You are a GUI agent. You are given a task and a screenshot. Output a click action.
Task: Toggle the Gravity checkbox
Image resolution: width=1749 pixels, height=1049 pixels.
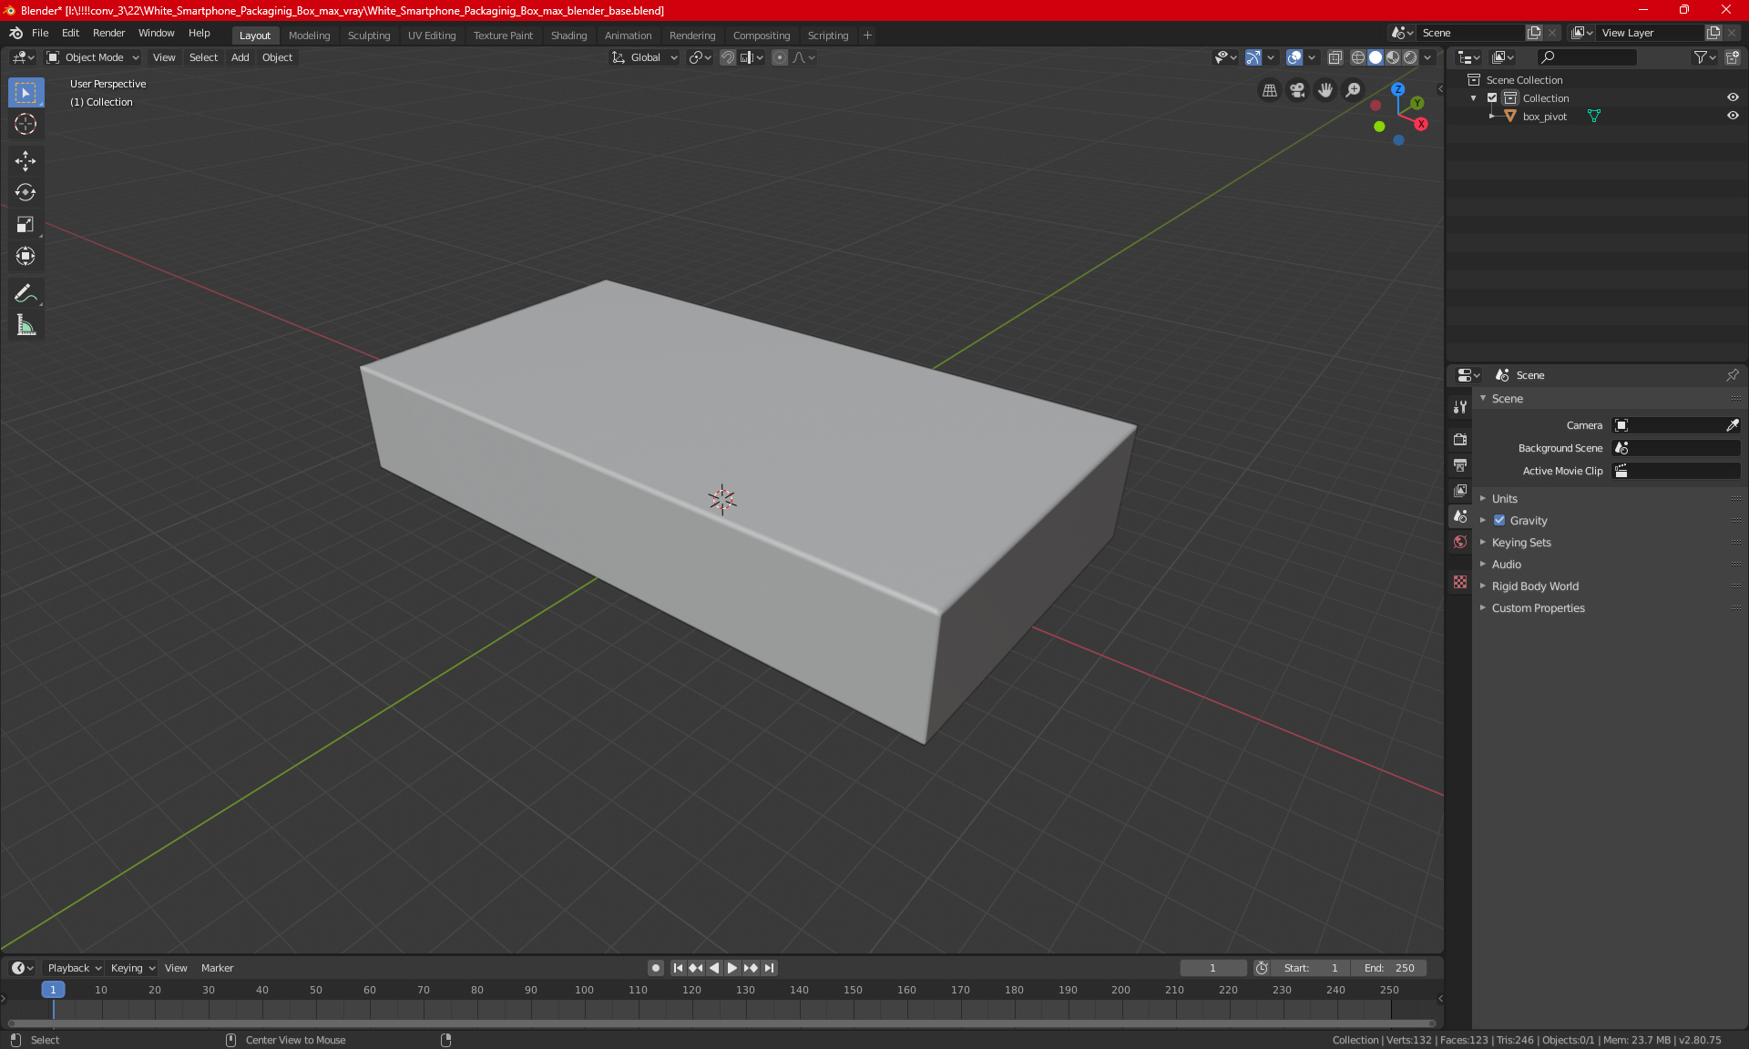1499,521
